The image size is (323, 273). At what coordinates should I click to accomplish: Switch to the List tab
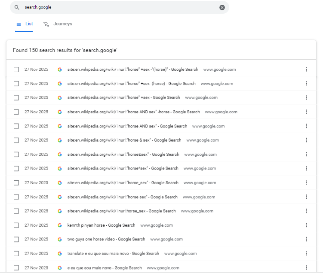coord(24,24)
